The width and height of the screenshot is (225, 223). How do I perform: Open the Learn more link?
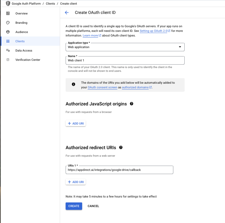(90, 35)
